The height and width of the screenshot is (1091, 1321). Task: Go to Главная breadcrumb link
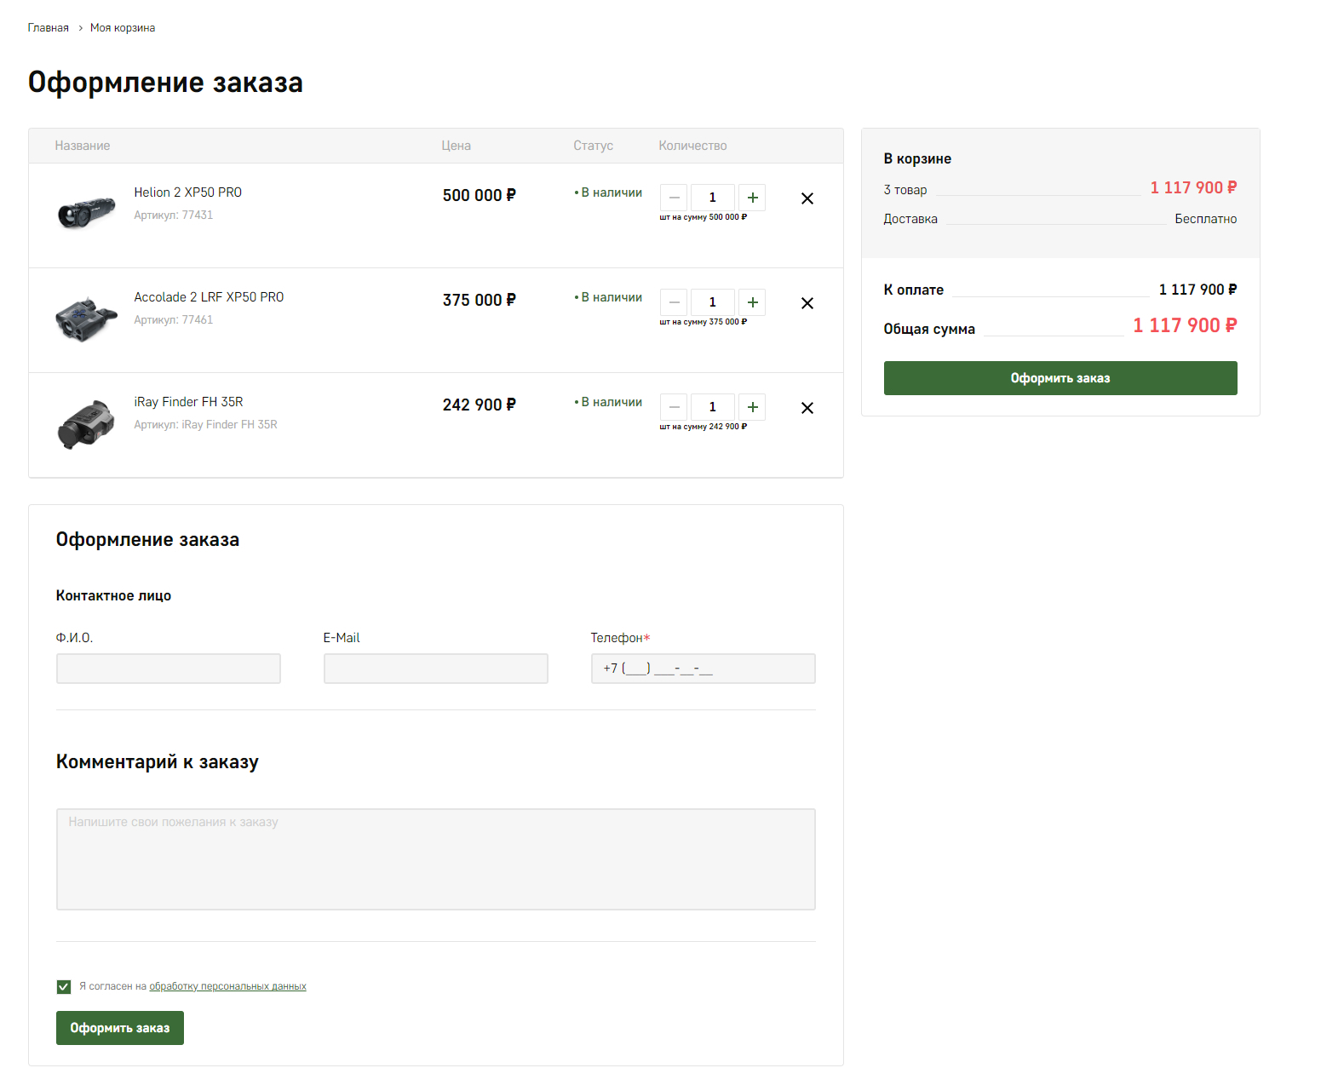click(x=48, y=28)
